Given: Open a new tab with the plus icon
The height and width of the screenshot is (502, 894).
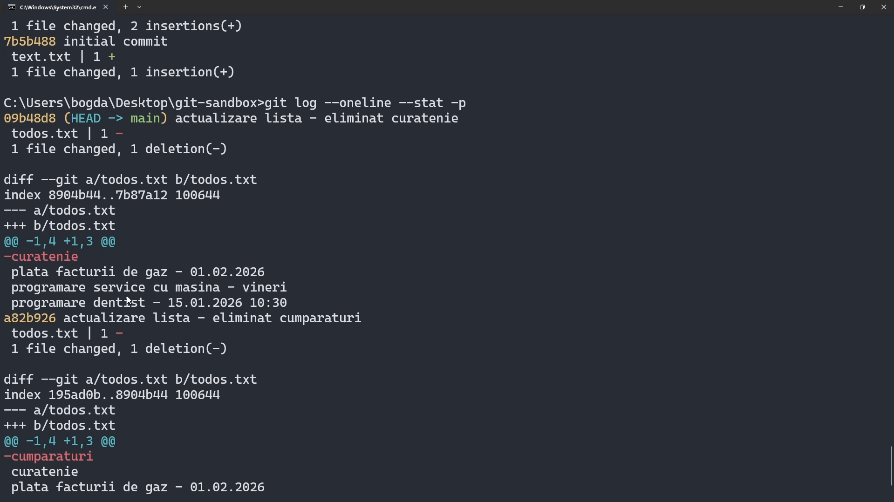Looking at the screenshot, I should tap(125, 7).
